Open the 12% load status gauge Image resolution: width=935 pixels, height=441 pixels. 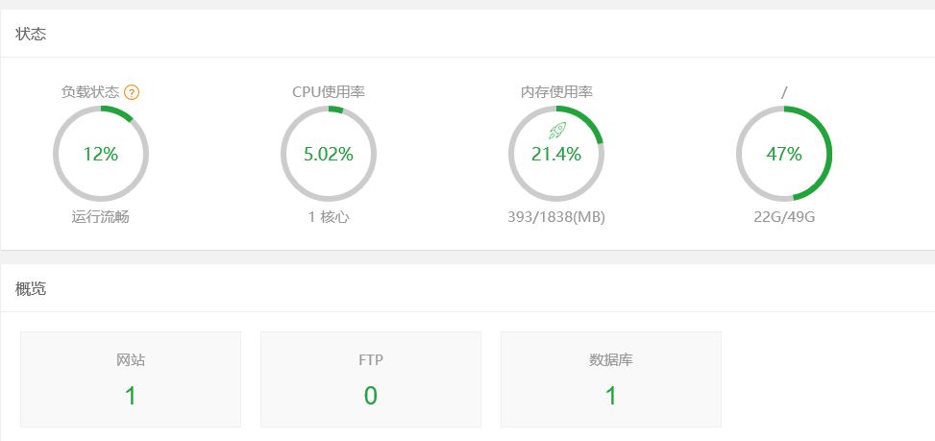pyautogui.click(x=101, y=154)
